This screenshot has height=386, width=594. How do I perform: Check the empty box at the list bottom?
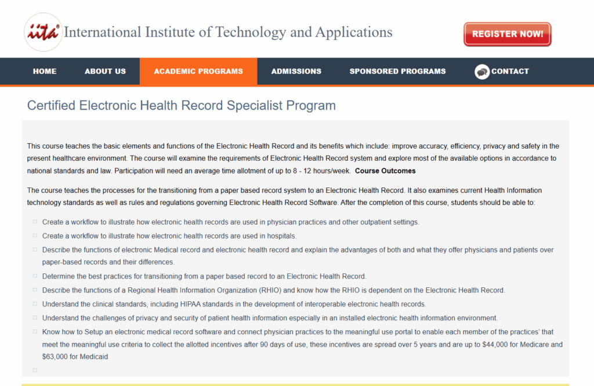[34, 370]
